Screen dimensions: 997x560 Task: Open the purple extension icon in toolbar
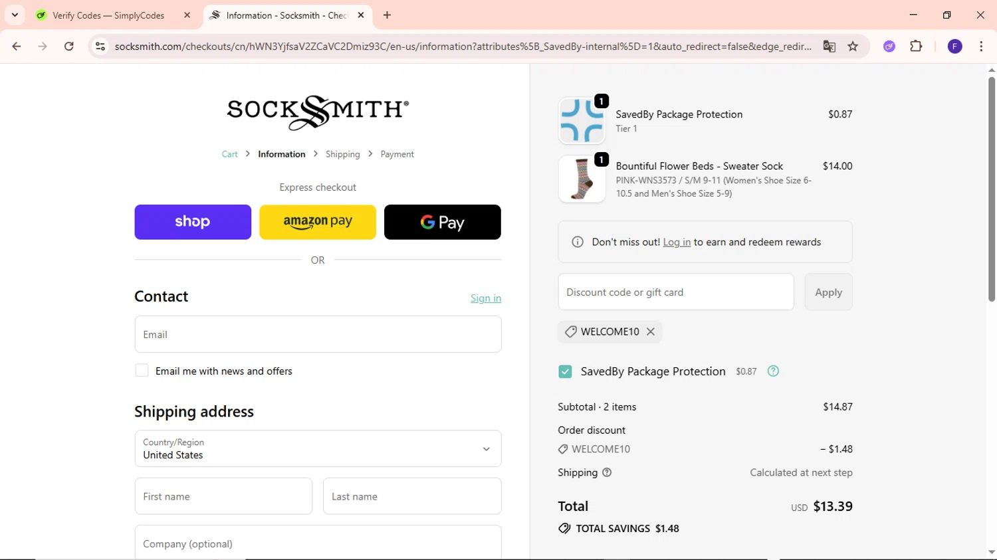[x=889, y=47]
